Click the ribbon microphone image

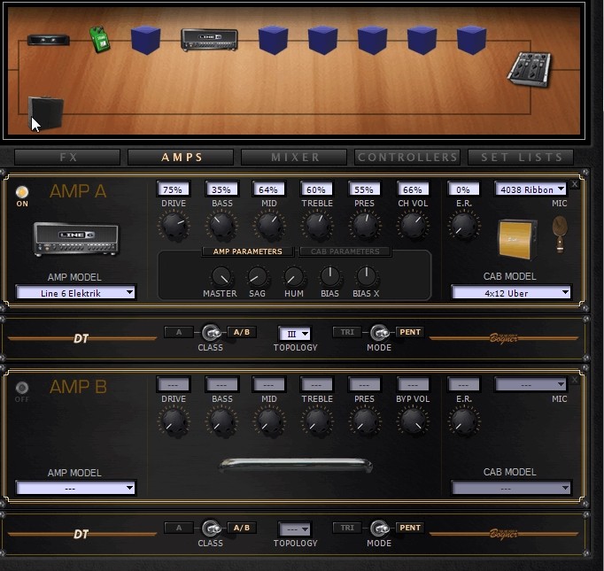[560, 234]
